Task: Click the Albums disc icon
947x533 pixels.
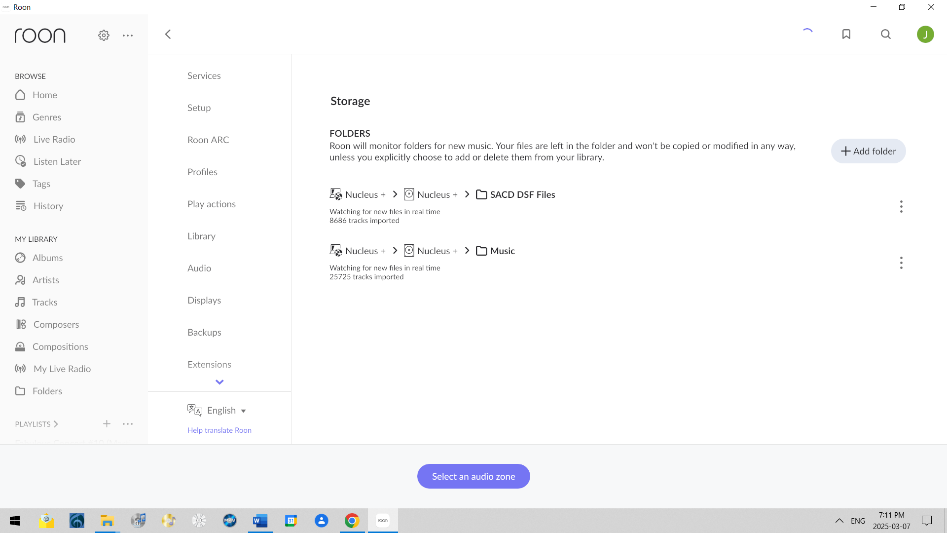Action: tap(20, 258)
